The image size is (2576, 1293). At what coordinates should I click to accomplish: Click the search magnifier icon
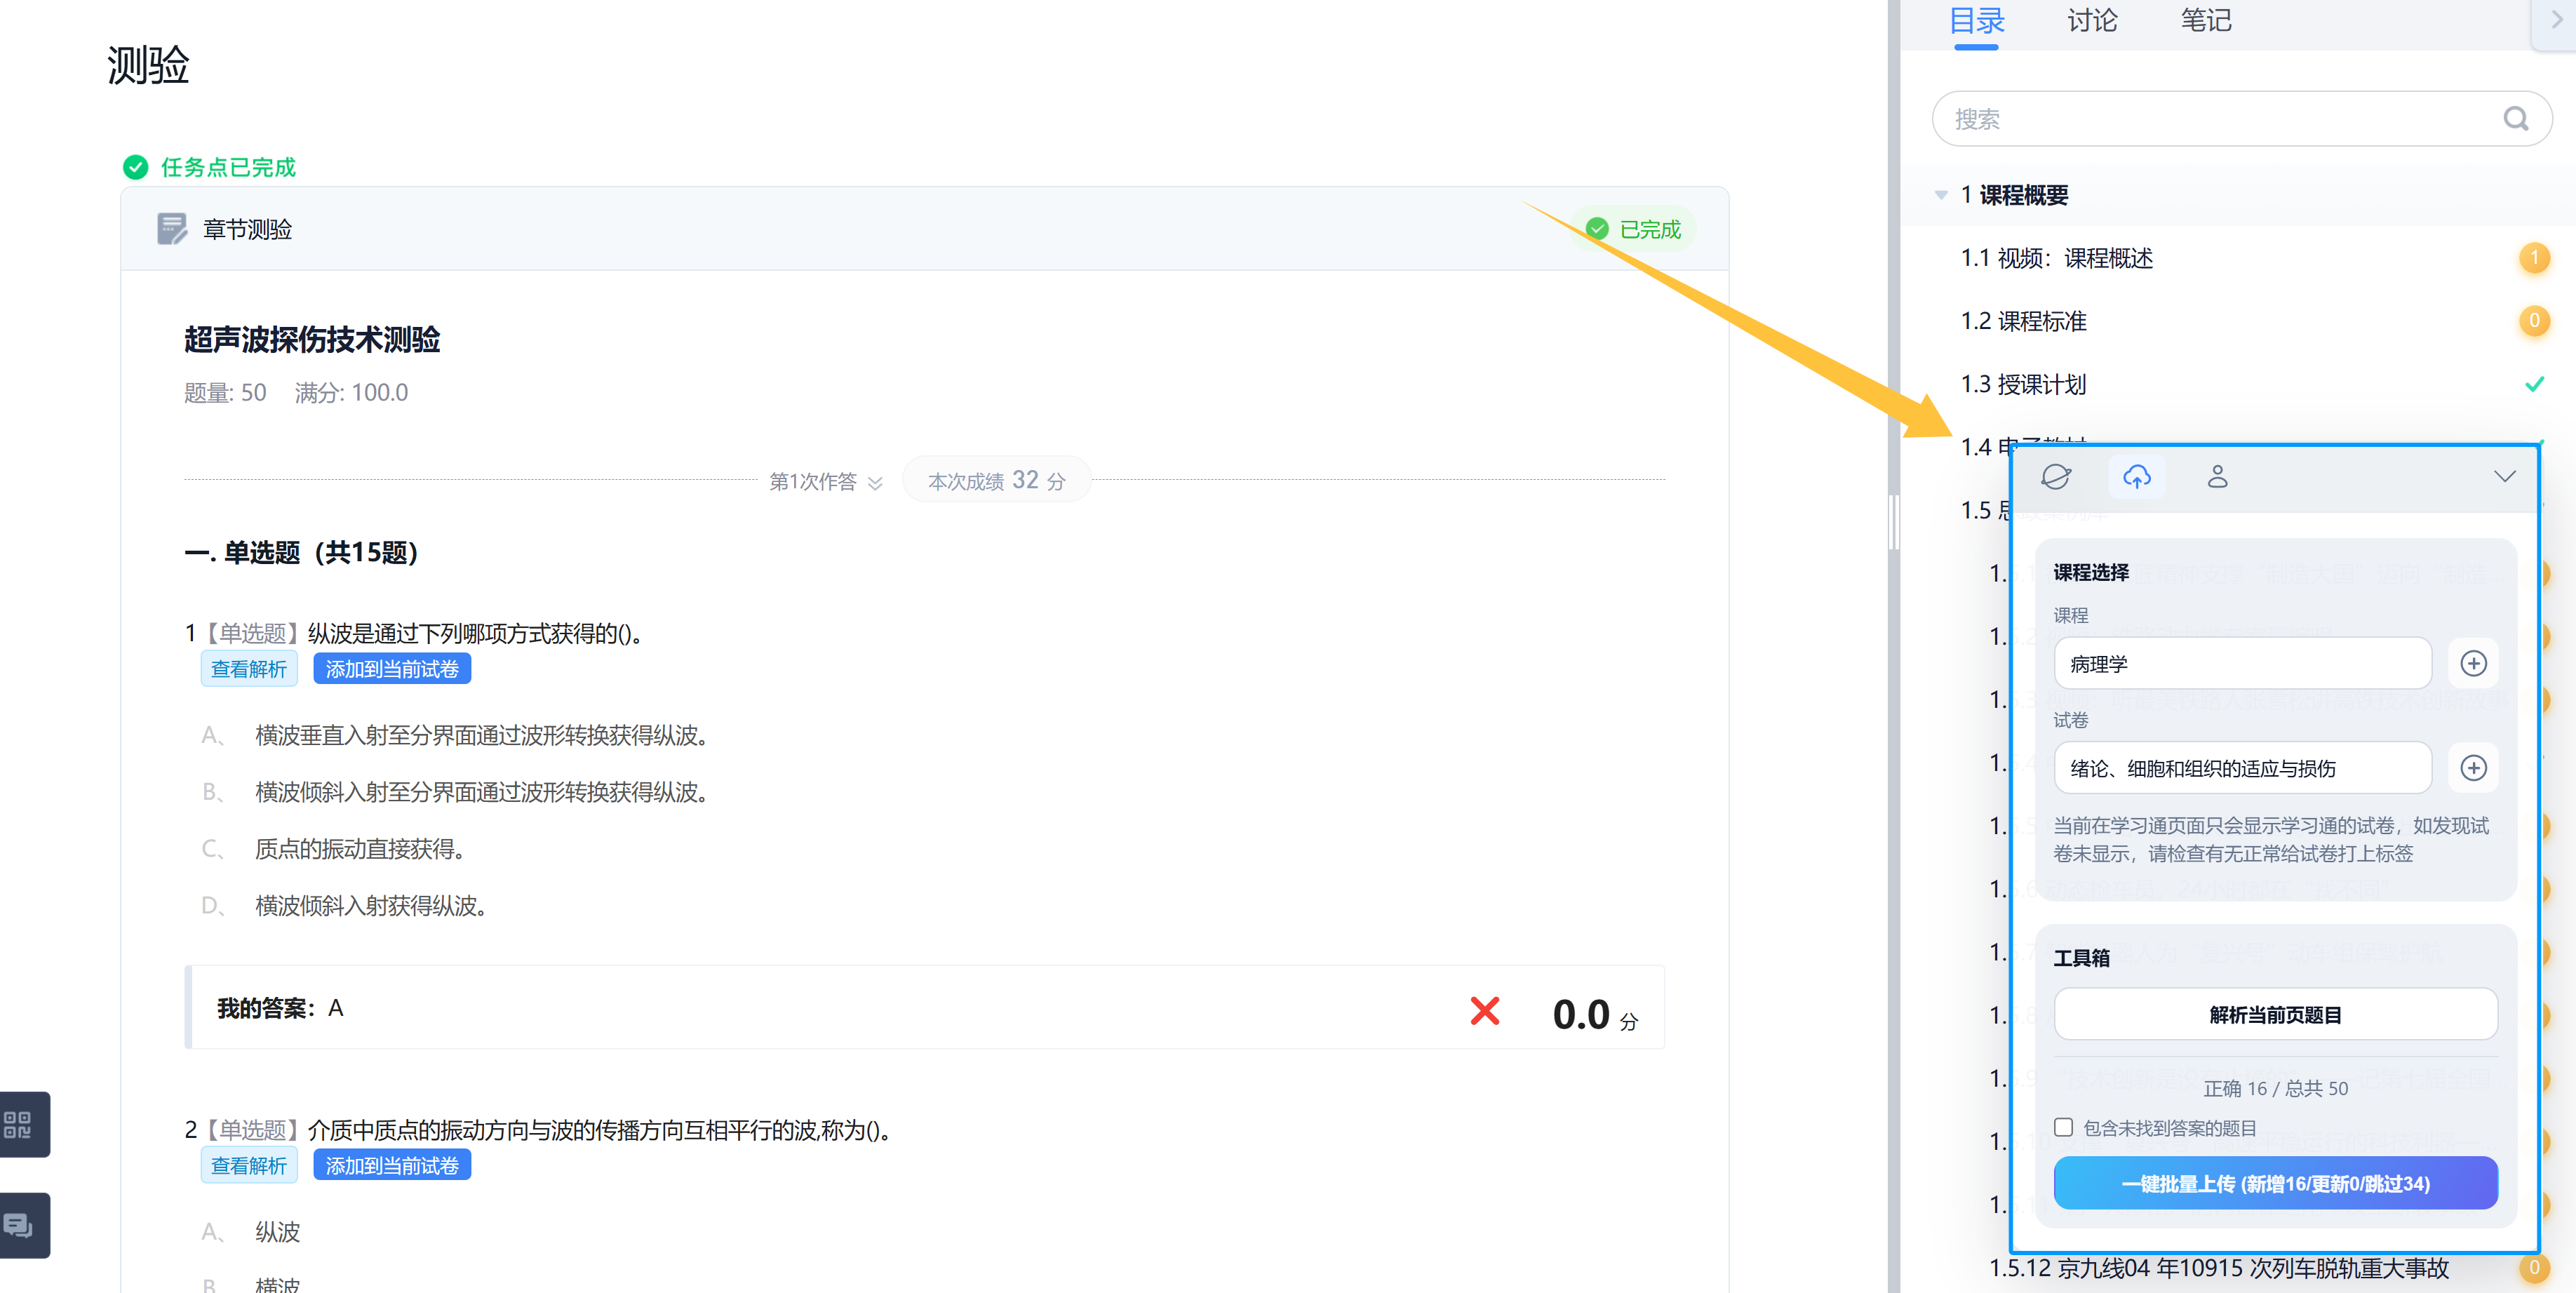(x=2515, y=119)
